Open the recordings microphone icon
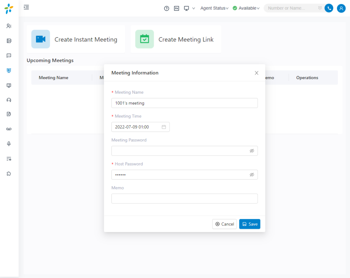This screenshot has width=350, height=278. (9, 144)
